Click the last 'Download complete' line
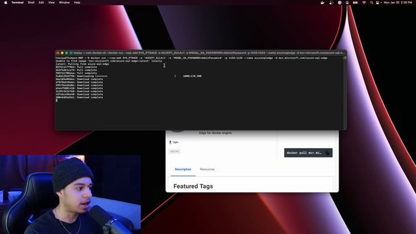416x234 pixels. 79,97
